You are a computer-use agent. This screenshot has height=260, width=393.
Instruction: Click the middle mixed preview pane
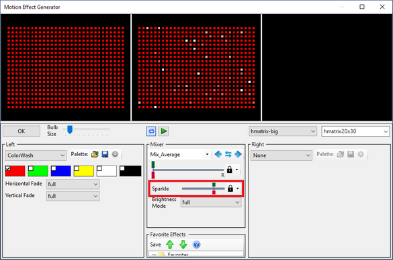(x=196, y=68)
